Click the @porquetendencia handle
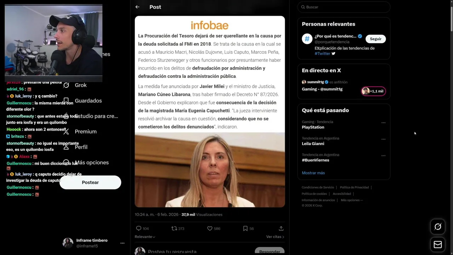The image size is (453, 255). (x=332, y=42)
